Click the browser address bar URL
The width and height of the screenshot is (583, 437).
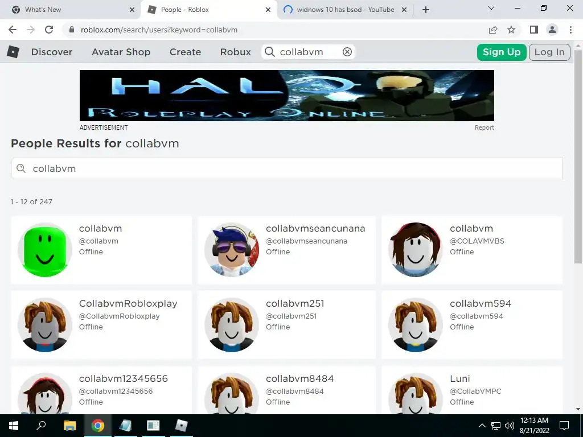point(159,30)
